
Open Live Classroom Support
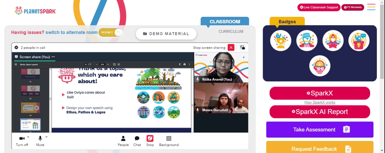pos(319,7)
